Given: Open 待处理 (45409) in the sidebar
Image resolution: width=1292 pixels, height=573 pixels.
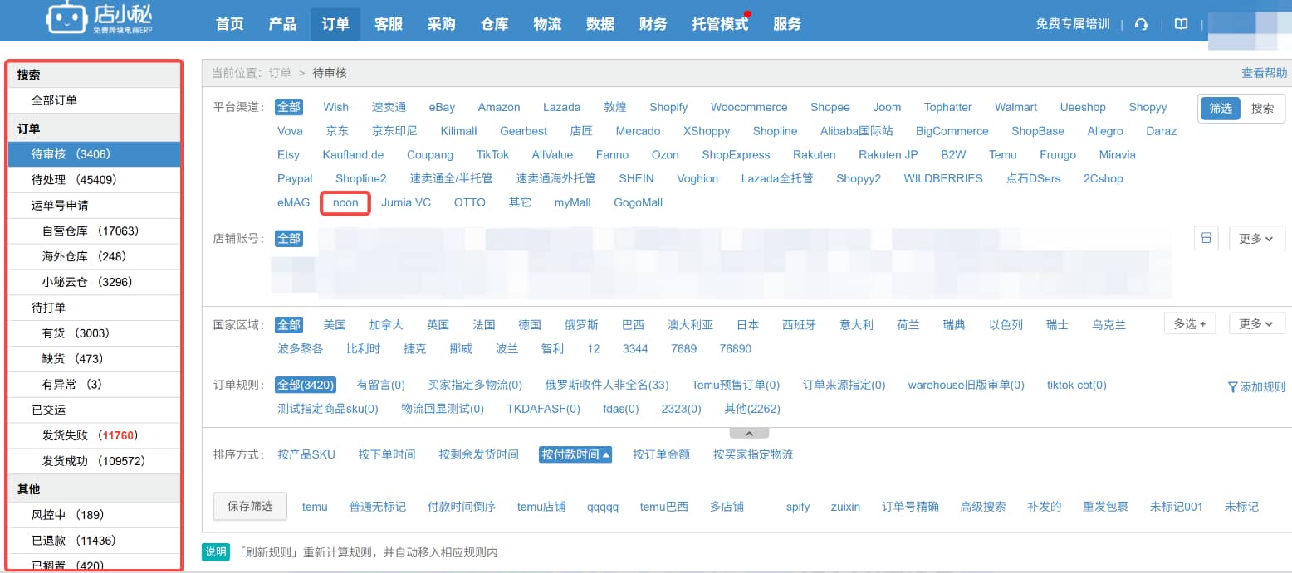Looking at the screenshot, I should click(94, 180).
